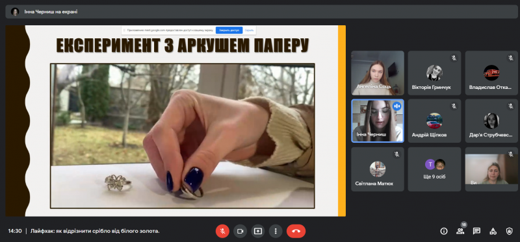
Task: Toggle the microphone mute button
Action: pyautogui.click(x=222, y=231)
